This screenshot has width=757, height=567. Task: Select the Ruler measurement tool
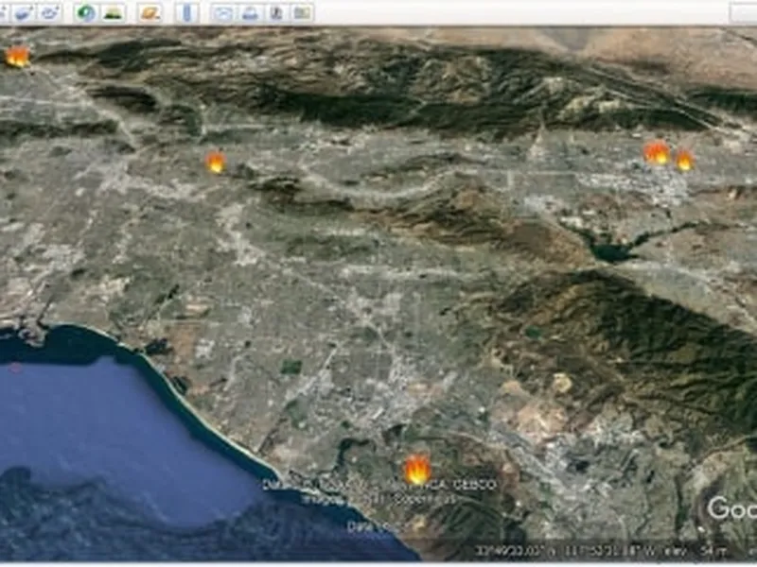point(186,12)
